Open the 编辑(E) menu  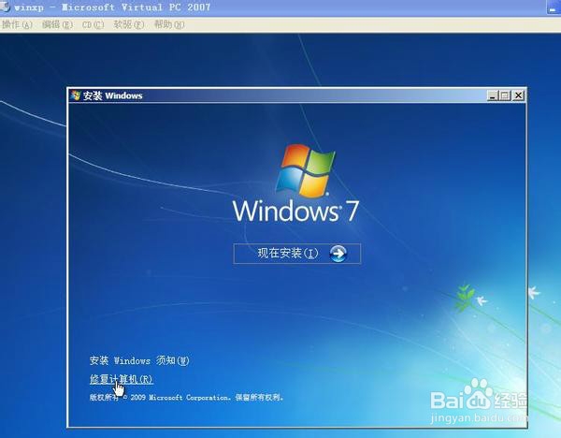click(57, 24)
